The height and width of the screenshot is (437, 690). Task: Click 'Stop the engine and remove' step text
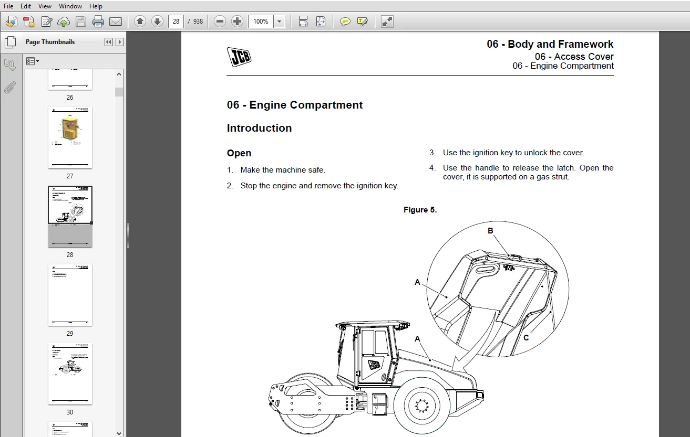coord(320,186)
